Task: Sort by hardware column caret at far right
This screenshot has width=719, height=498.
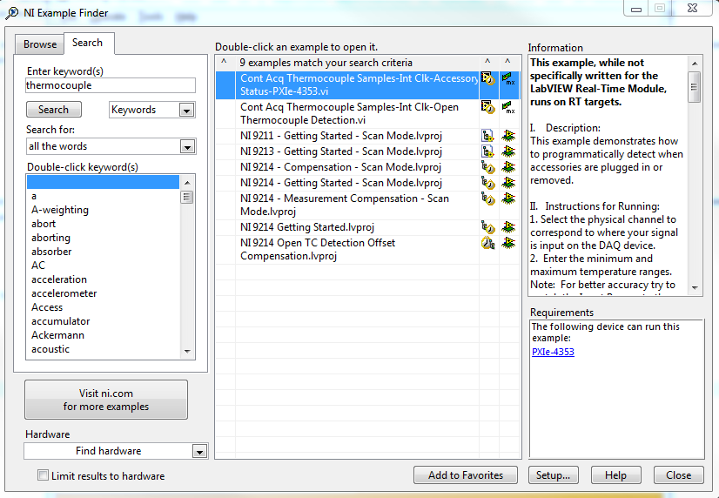Action: [x=508, y=62]
